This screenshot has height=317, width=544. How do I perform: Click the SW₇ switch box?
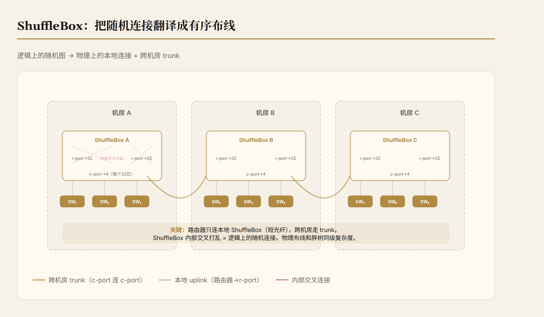pyautogui.click(x=360, y=201)
